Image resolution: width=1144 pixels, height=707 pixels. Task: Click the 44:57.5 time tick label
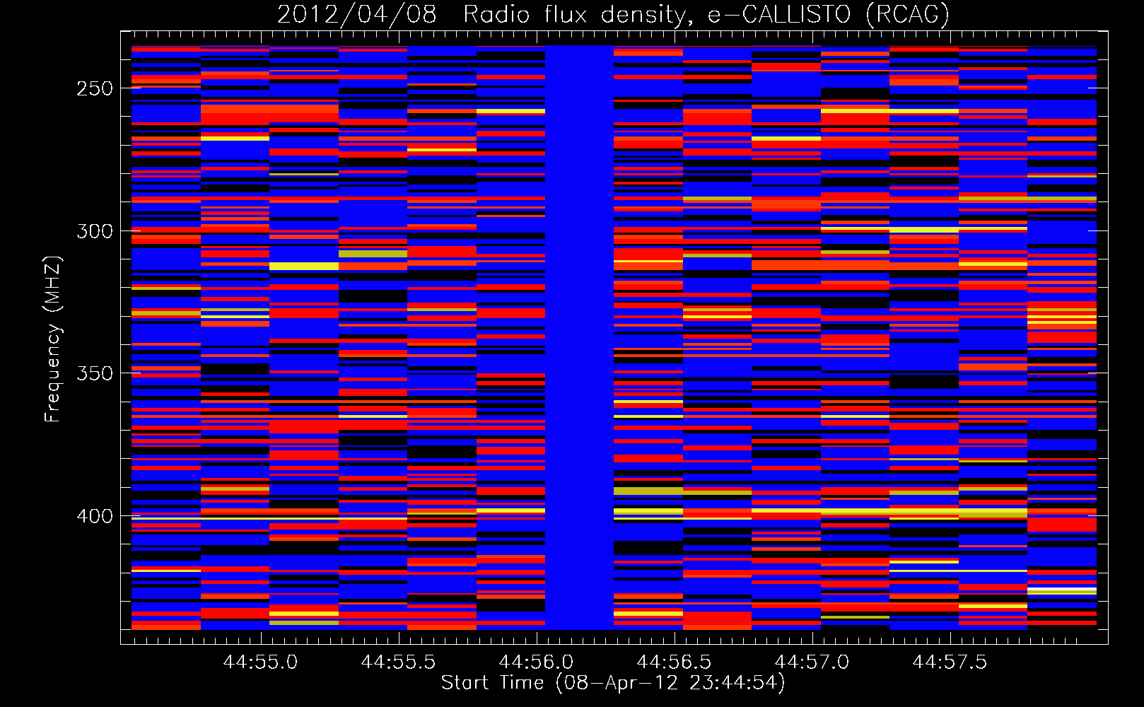pos(950,662)
